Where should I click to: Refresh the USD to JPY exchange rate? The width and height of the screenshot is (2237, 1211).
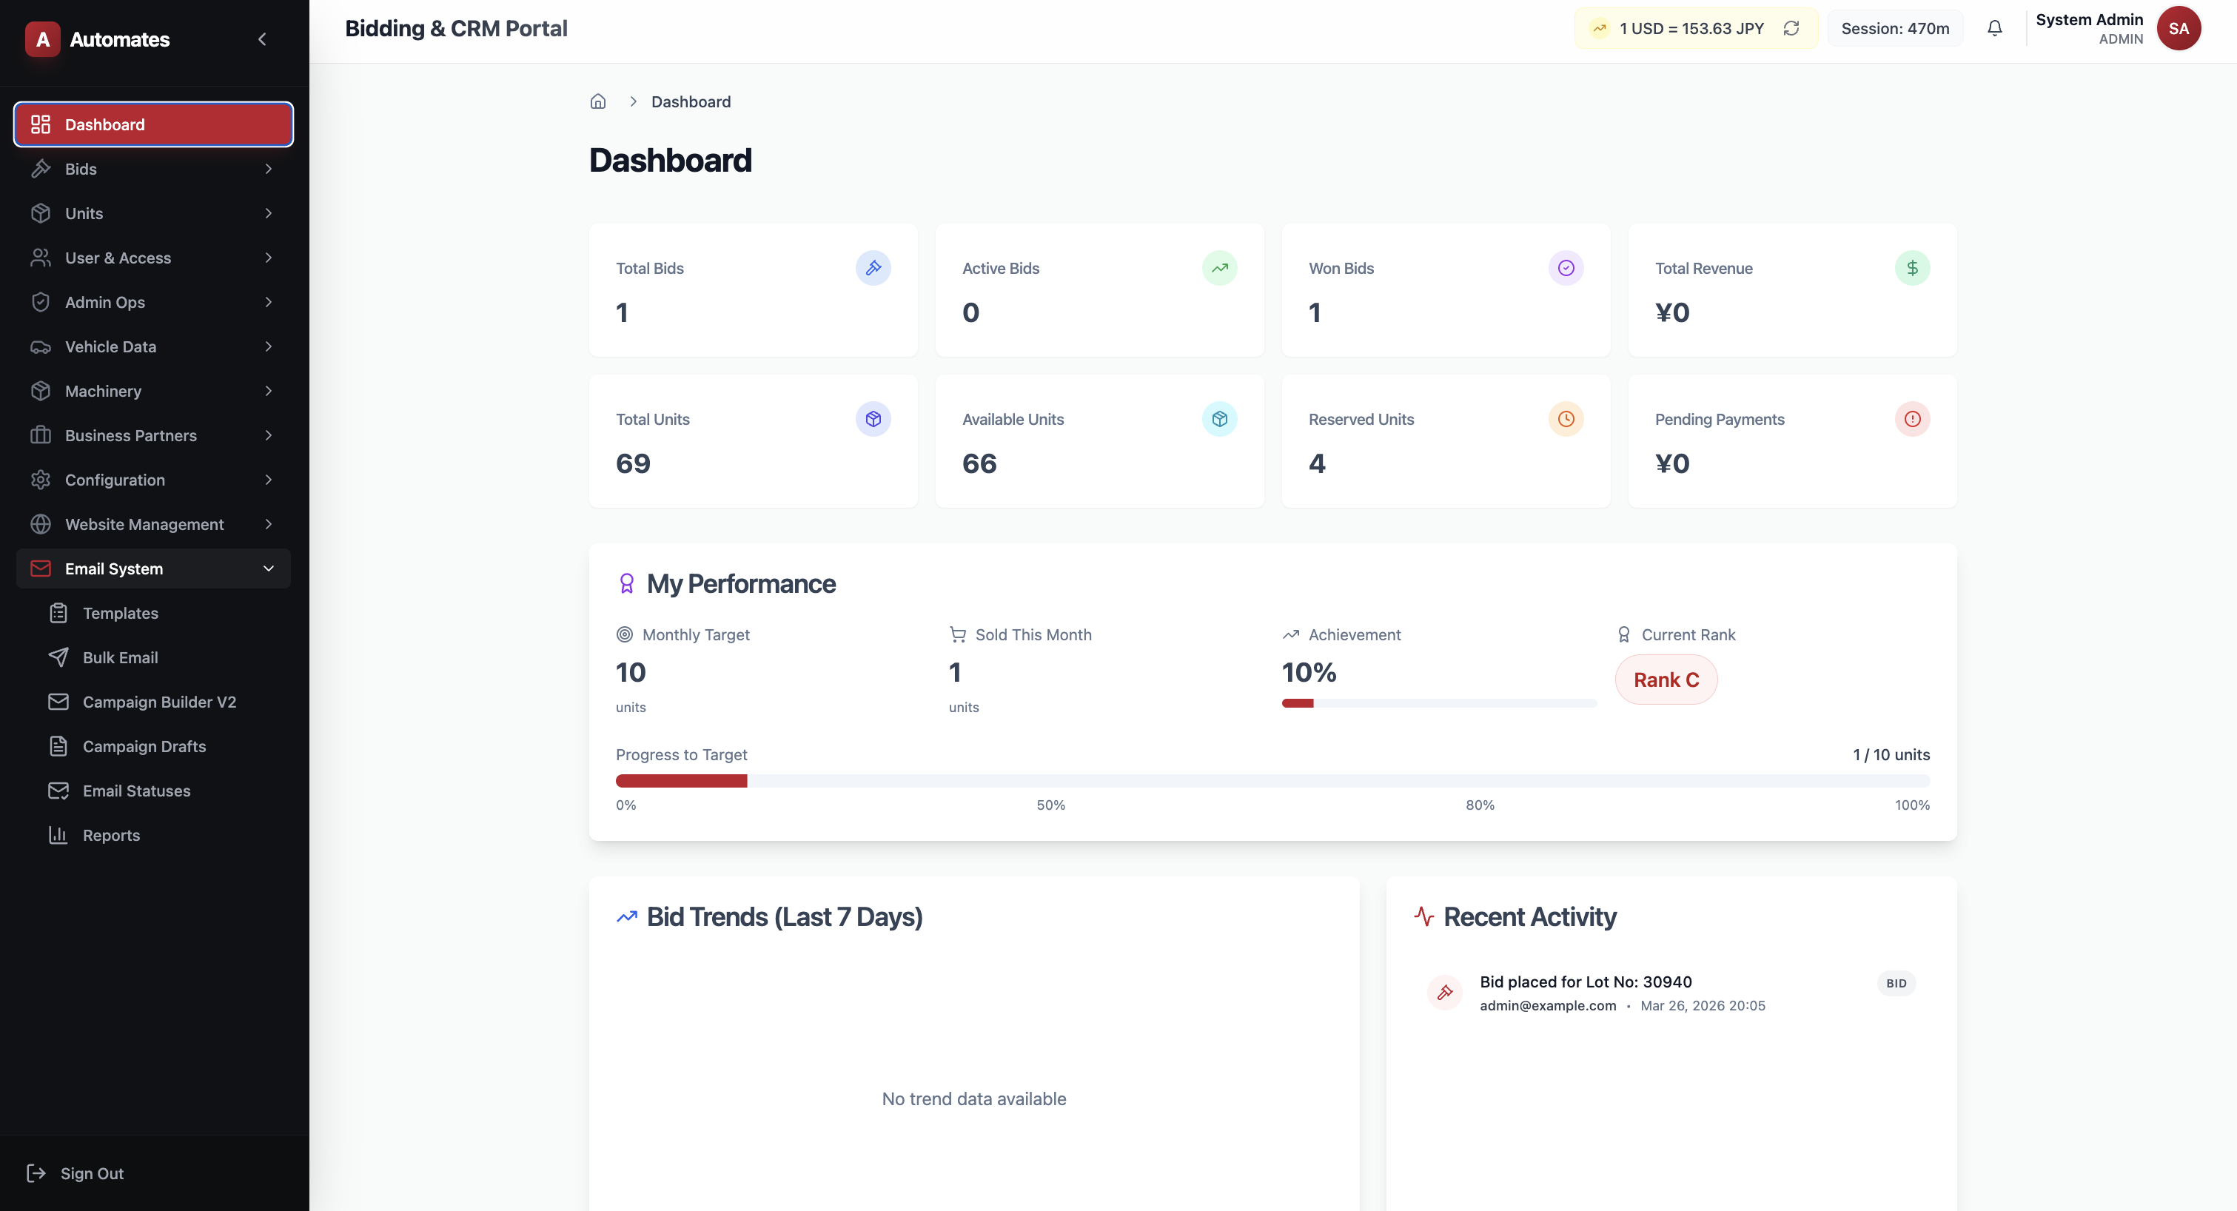tap(1791, 29)
